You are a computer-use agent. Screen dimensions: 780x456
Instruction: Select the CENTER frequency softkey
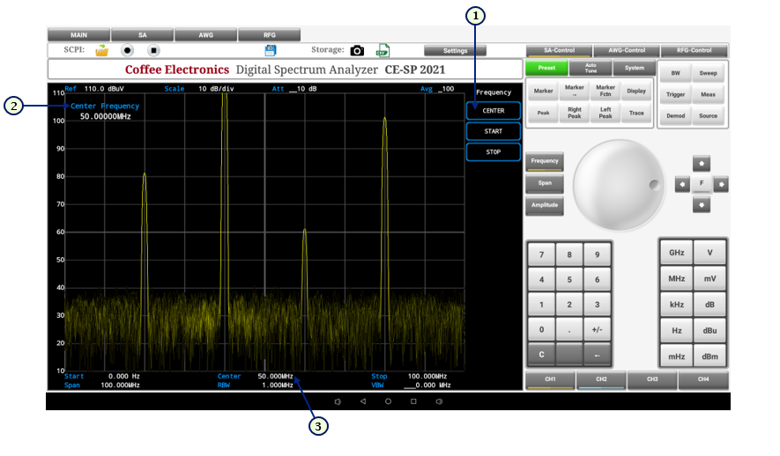494,111
